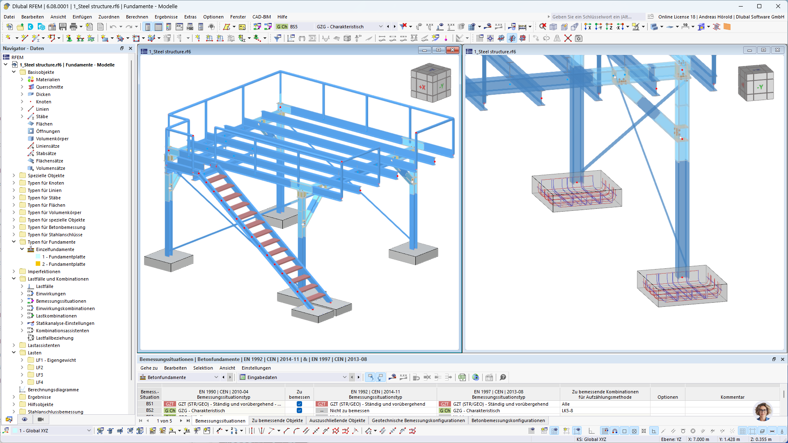Image resolution: width=788 pixels, height=443 pixels.
Task: Click Einstellungen button in bottom toolbar
Action: [x=255, y=368]
